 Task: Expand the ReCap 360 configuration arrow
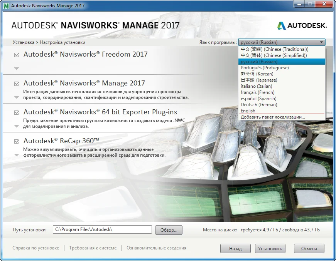point(17,155)
